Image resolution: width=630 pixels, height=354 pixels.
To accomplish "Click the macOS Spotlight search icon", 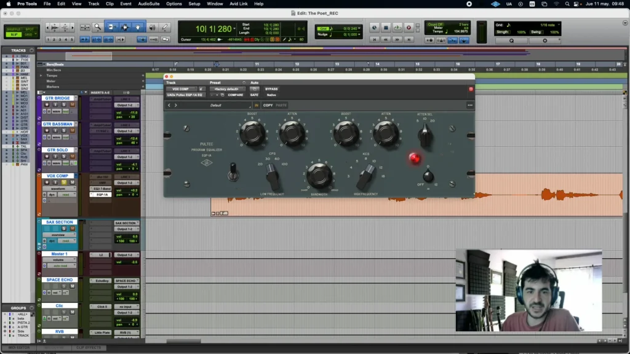I will tap(567, 4).
